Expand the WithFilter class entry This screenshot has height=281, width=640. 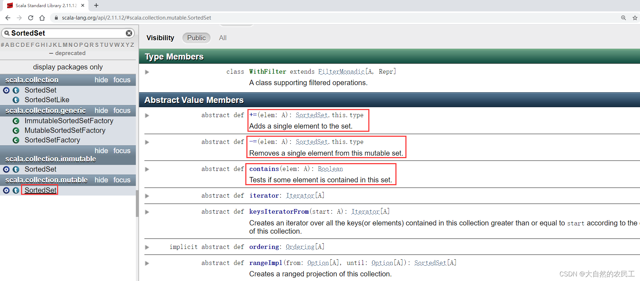[x=147, y=72]
